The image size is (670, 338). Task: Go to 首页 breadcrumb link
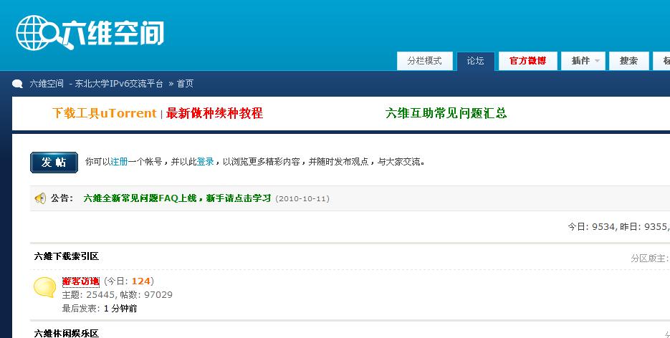point(185,84)
